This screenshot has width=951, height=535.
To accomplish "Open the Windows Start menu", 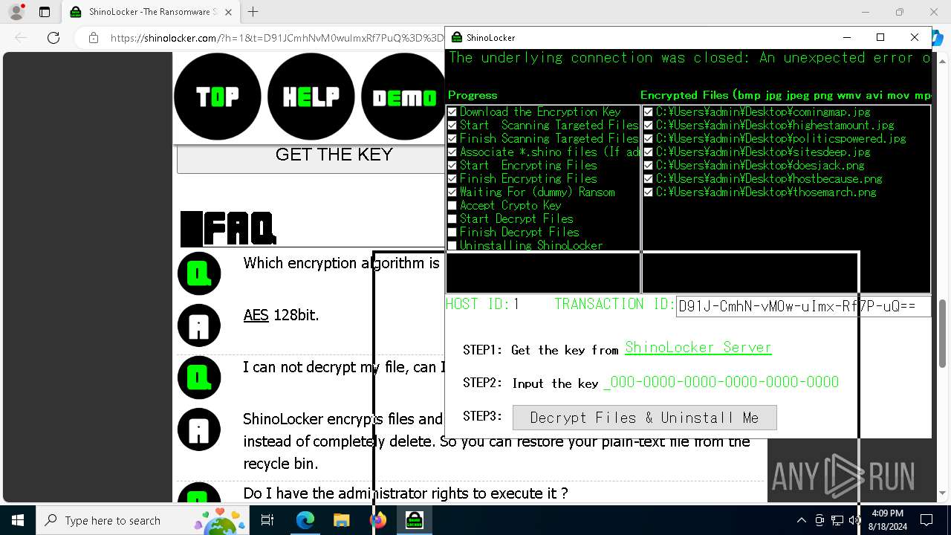I will tap(18, 520).
